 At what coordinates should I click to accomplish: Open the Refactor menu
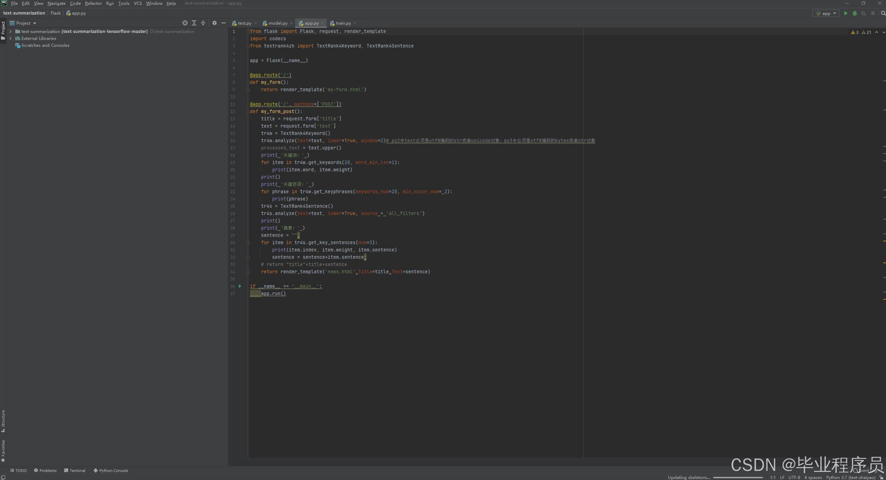coord(93,3)
